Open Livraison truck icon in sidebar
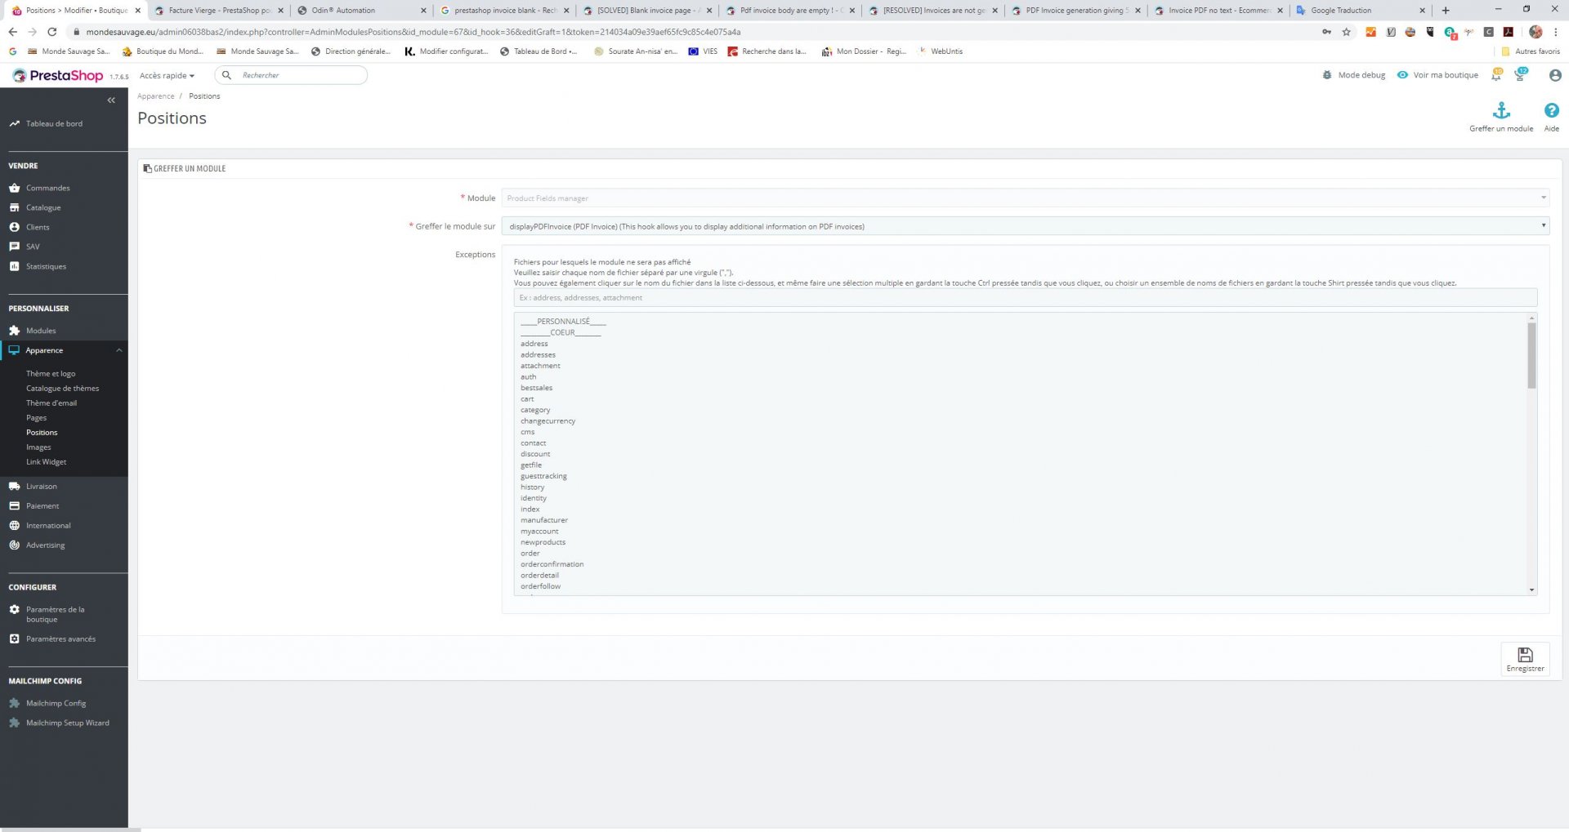The image size is (1569, 832). tap(15, 487)
